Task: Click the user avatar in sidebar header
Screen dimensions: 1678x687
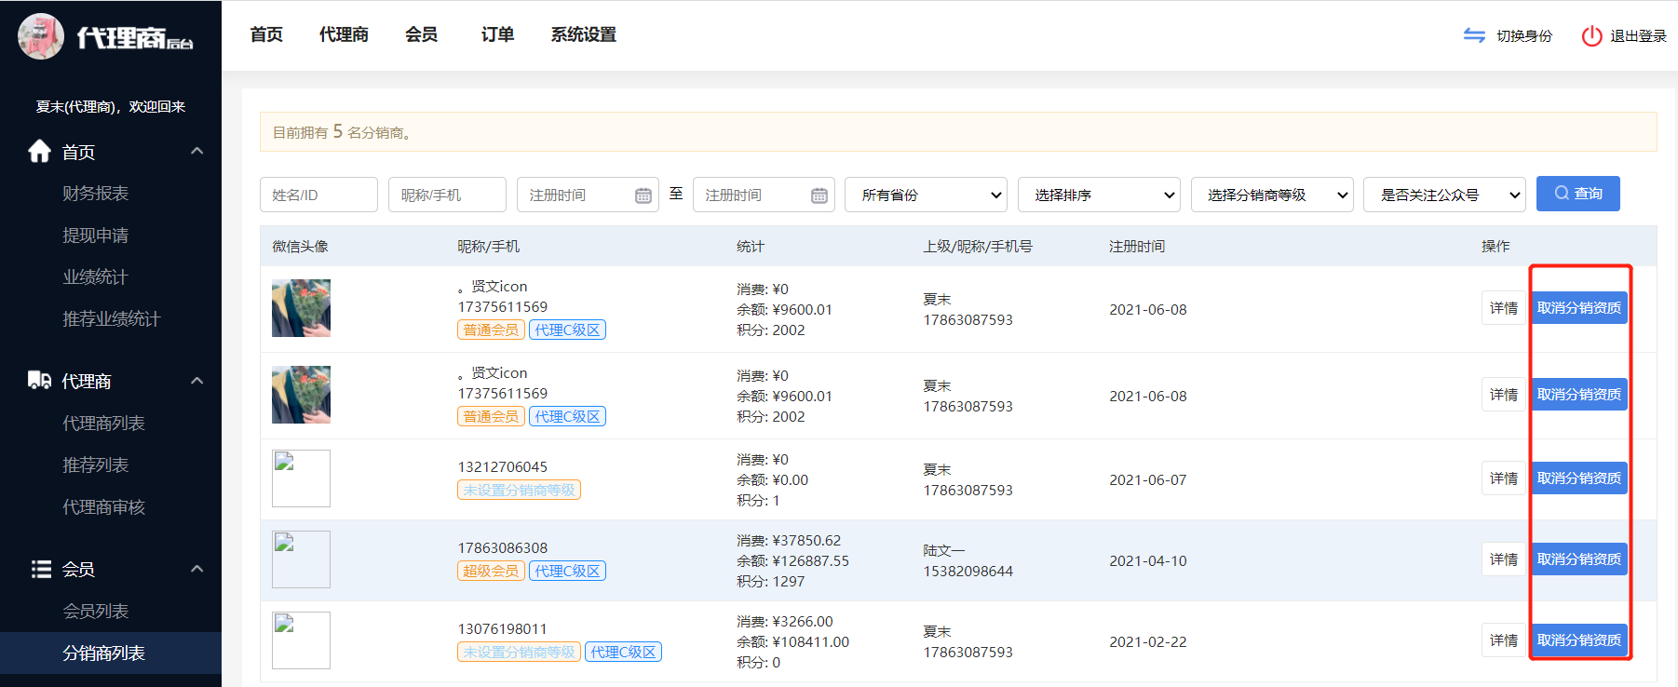Action: [41, 36]
